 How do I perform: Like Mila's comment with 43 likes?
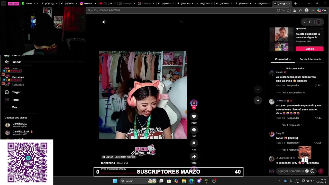317,118
